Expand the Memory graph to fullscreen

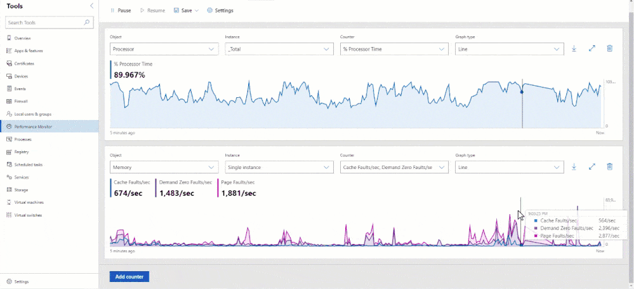pyautogui.click(x=591, y=167)
